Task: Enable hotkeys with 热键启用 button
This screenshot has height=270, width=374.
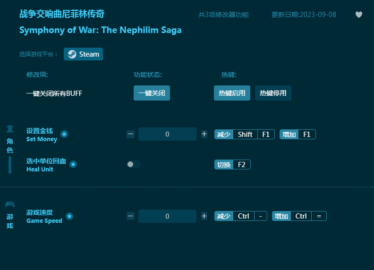Action: pyautogui.click(x=232, y=93)
